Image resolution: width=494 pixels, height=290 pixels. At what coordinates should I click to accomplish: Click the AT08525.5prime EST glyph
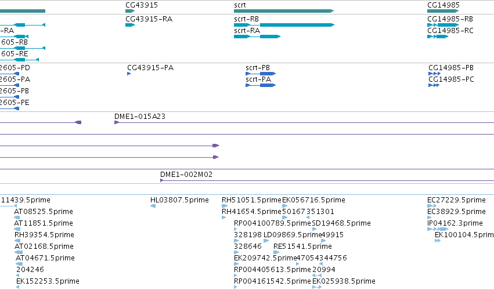17,217
